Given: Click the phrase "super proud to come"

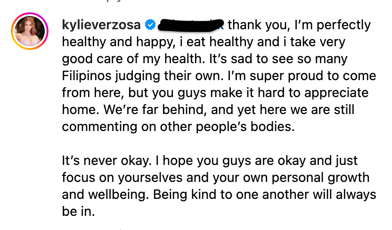Looking at the screenshot, I should point(313,76).
